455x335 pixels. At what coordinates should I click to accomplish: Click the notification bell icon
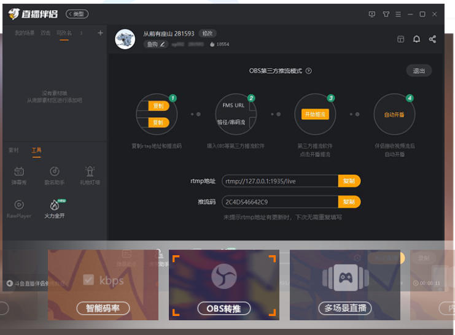[x=416, y=39]
